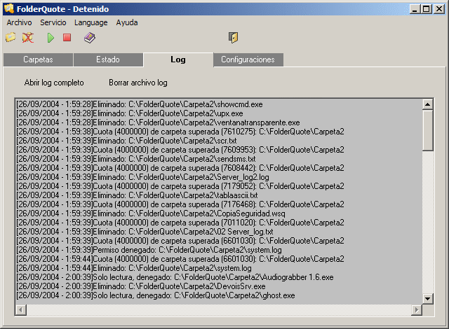Click Borrar archivo log
The image size is (449, 329).
point(138,83)
